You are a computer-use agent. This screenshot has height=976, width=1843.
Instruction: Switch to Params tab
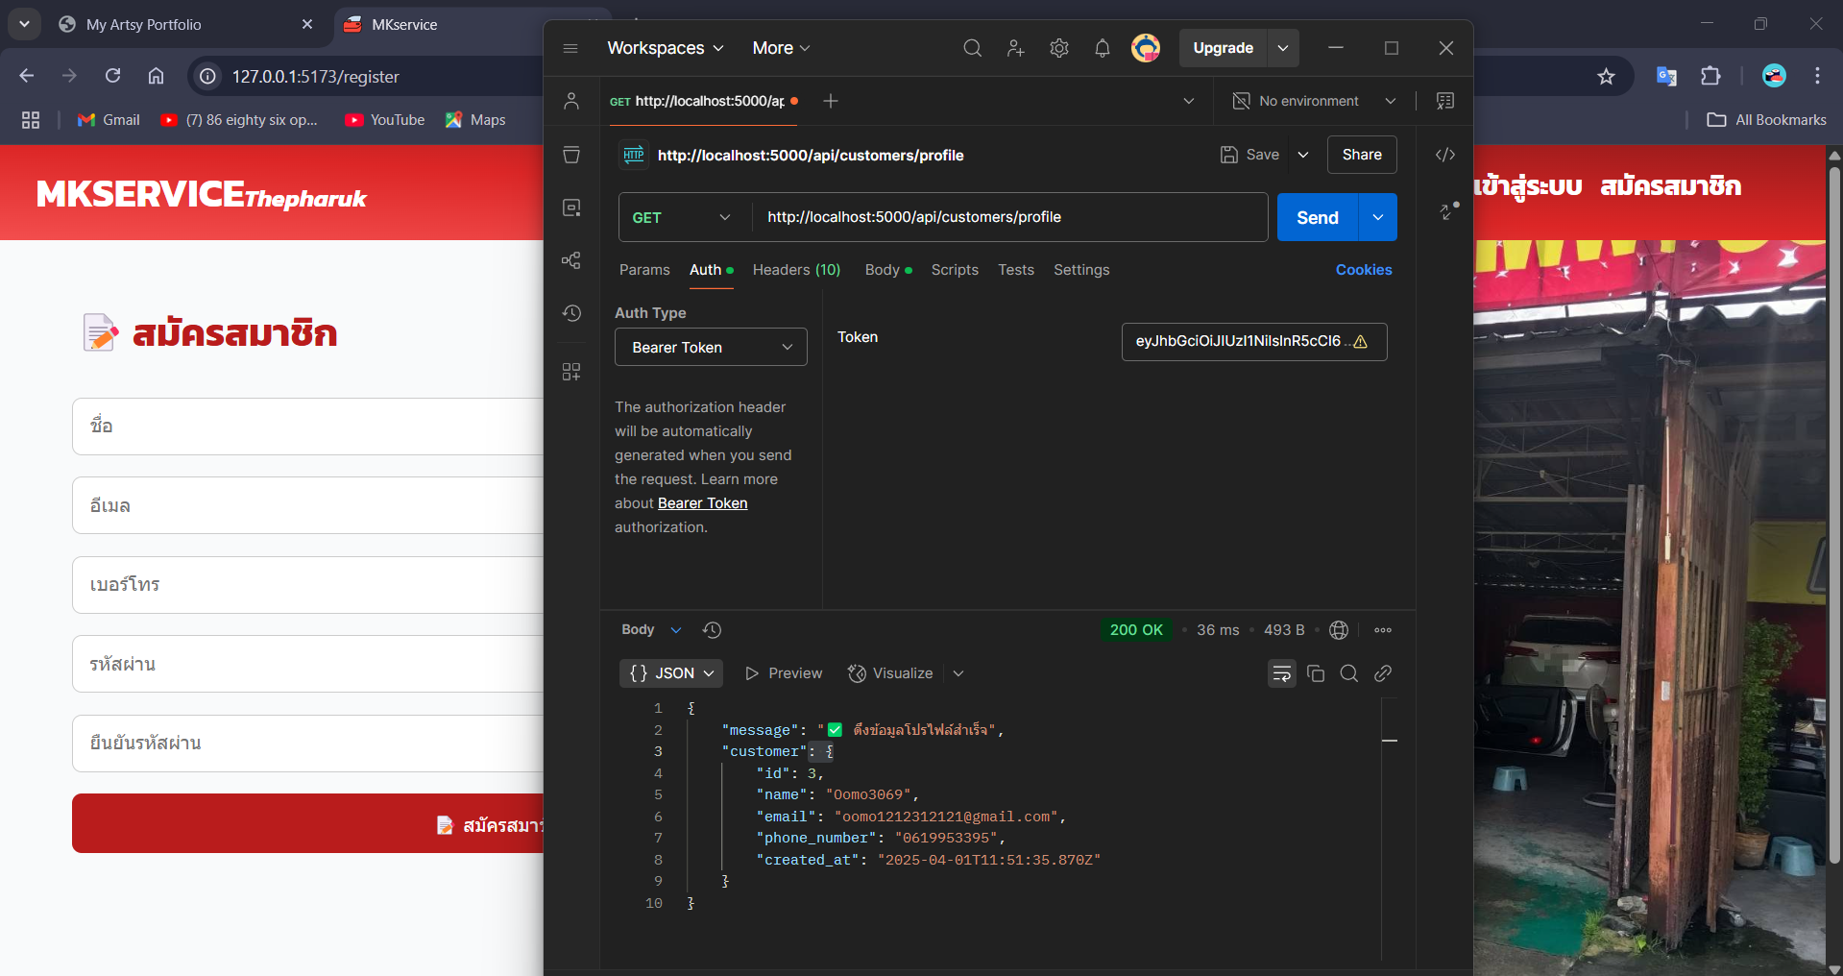[644, 270]
